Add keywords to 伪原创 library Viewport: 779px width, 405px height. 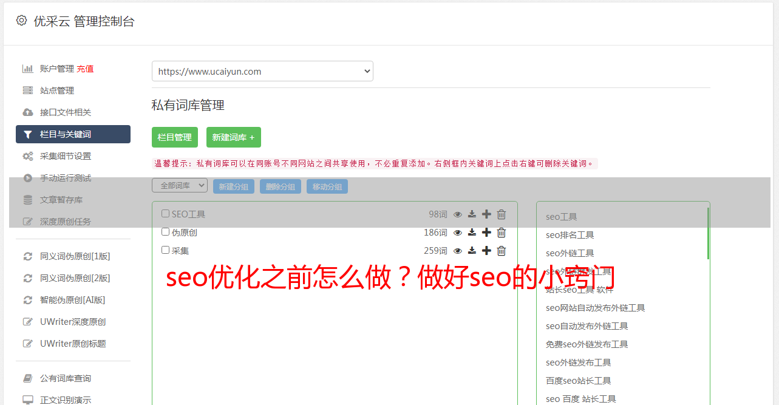[x=486, y=233]
